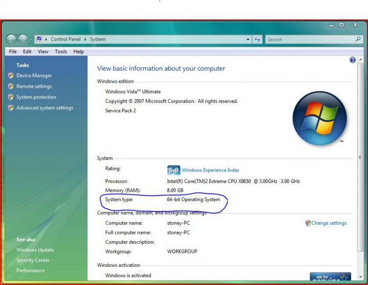
Task: Refresh the page with the refresh icon
Action: (x=257, y=39)
